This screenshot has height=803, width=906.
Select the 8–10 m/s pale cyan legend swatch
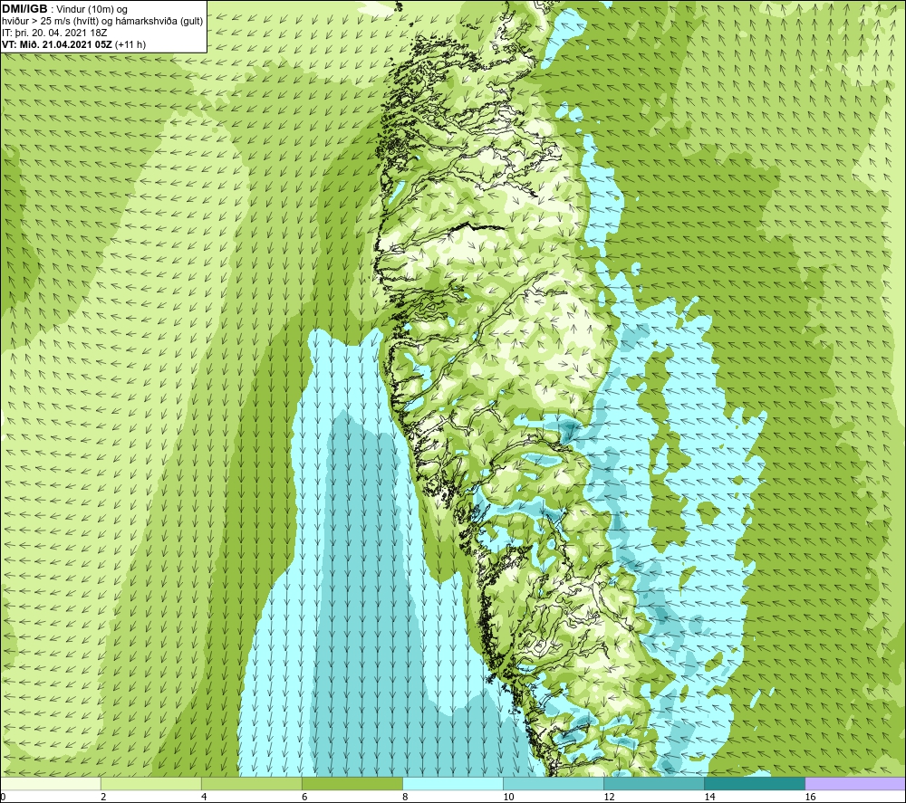pos(453,783)
